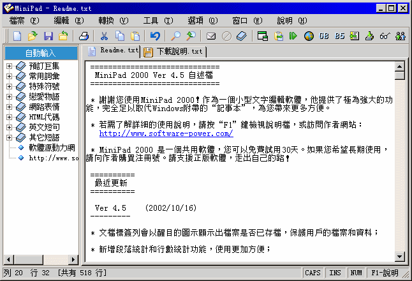Open the 選項 (O) menu
Screen dimensions: 412x281
[x=203, y=20]
